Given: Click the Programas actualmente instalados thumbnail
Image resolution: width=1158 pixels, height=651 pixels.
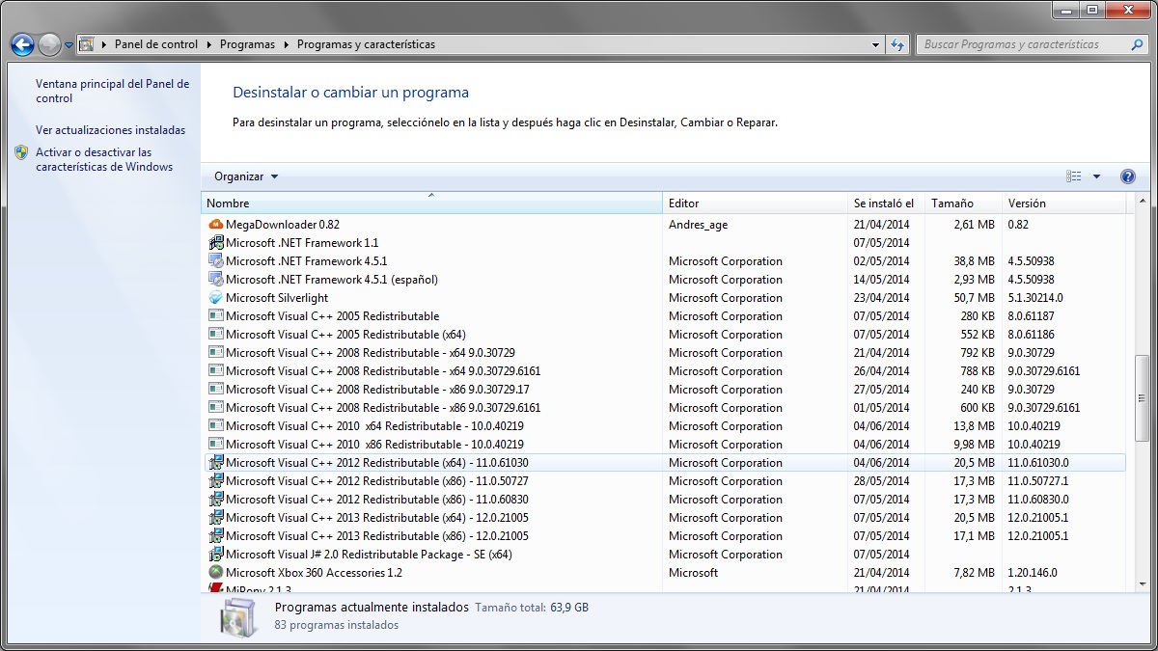Looking at the screenshot, I should click(237, 618).
